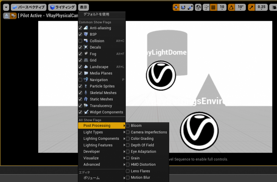Choose デフォルトを使用 menu entry

pos(96,14)
